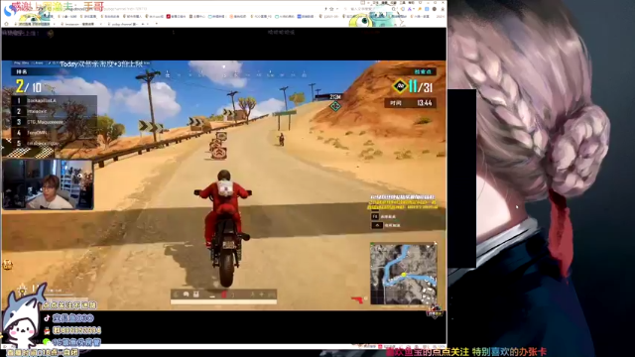Image resolution: width=635 pixels, height=357 pixels.
Task: Click the QQ penguin icon in overlay
Action: (47, 330)
